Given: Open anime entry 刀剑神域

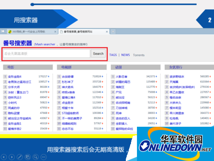Looking at the screenshot, I should tap(122, 108).
